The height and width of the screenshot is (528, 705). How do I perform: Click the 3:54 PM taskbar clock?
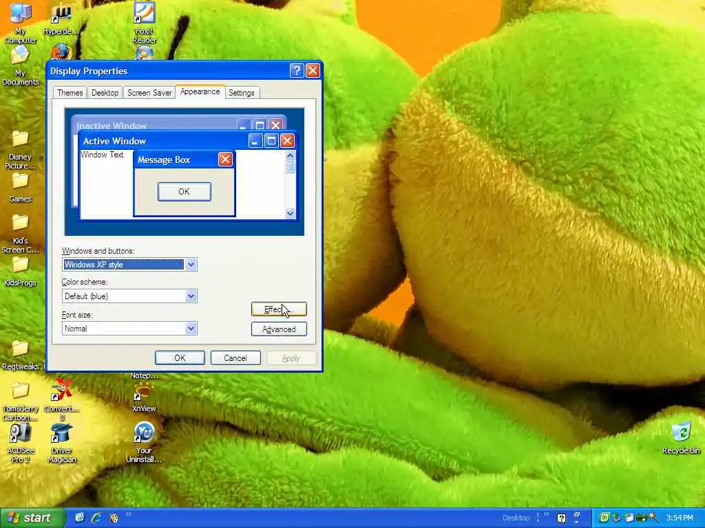(680, 518)
